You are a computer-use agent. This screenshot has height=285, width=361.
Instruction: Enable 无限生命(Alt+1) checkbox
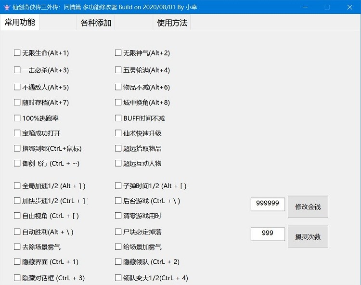pyautogui.click(x=17, y=53)
